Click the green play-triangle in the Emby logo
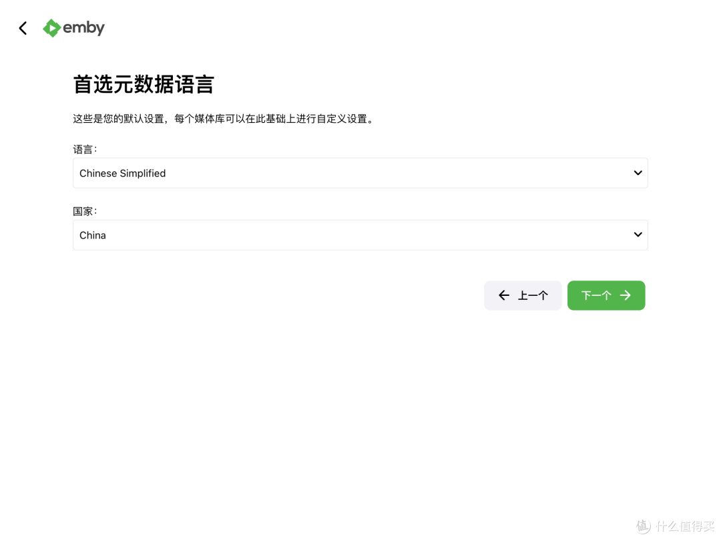 pos(53,27)
